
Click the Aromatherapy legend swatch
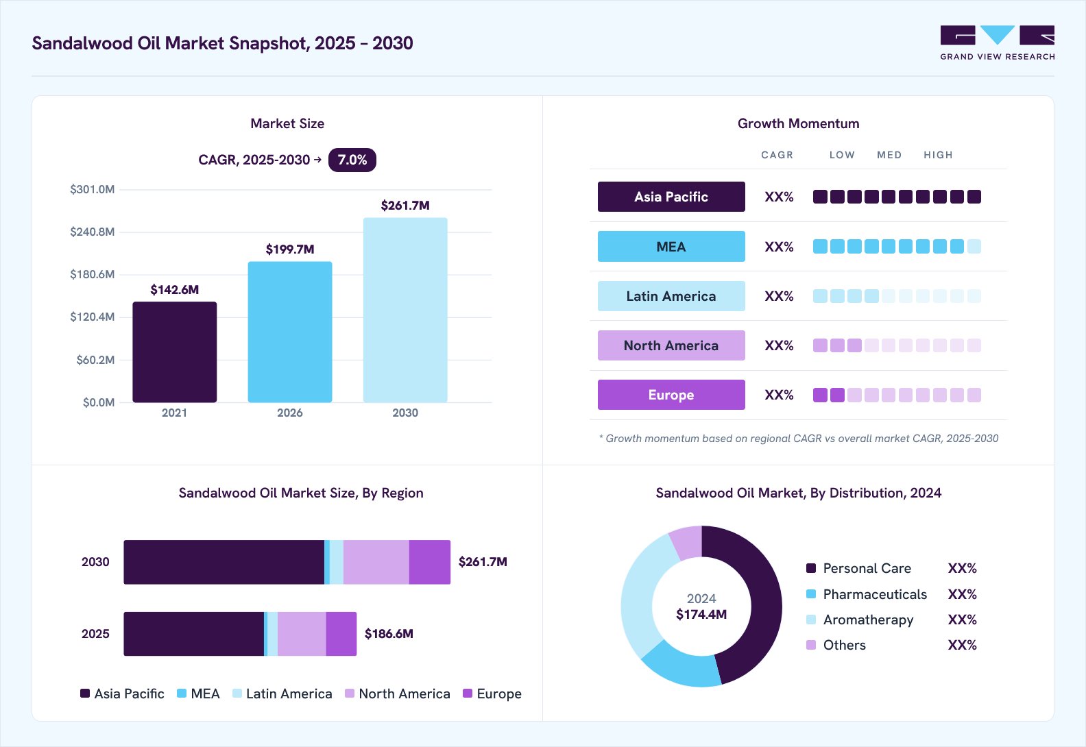811,620
